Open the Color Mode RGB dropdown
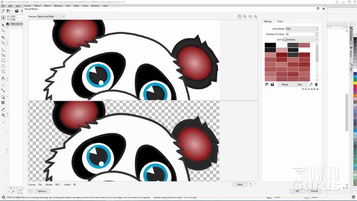The image size is (357, 201). pyautogui.click(x=302, y=28)
